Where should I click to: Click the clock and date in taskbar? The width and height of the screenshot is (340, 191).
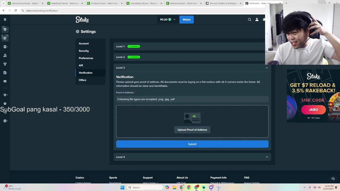[x=329, y=188]
